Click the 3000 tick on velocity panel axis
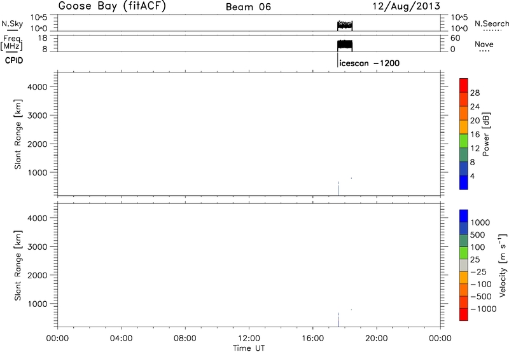This screenshot has height=352, width=509. point(37,247)
